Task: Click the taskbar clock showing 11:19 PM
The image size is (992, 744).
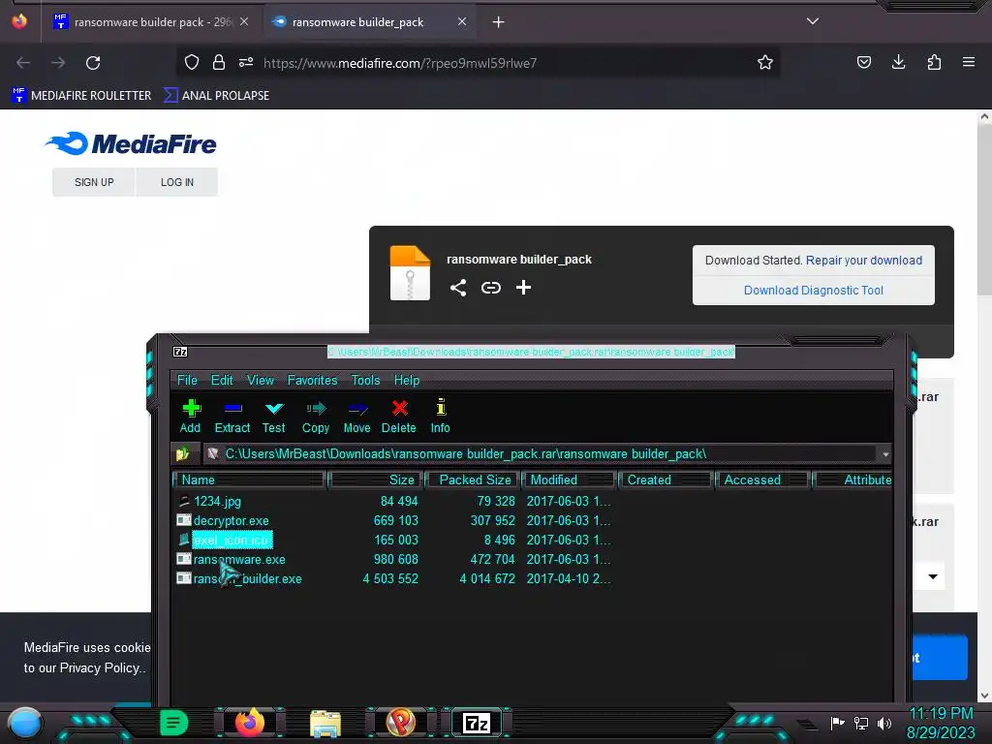Action: [x=941, y=714]
